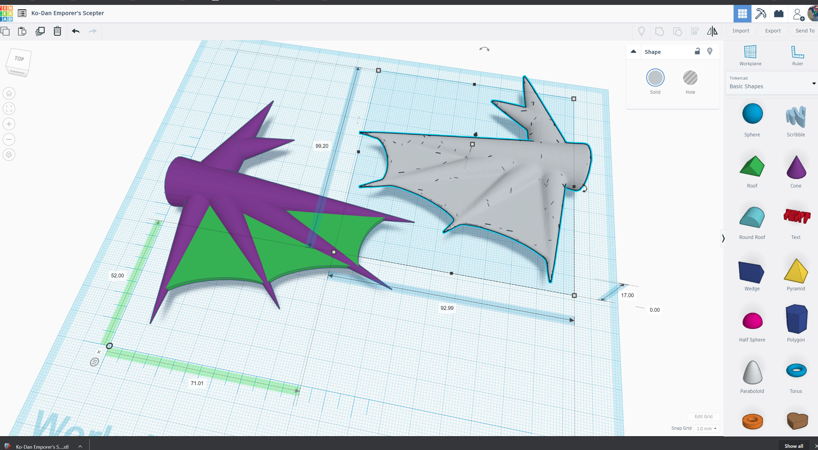Switch to the 3D design grid view
This screenshot has width=818, height=450.
[x=743, y=14]
